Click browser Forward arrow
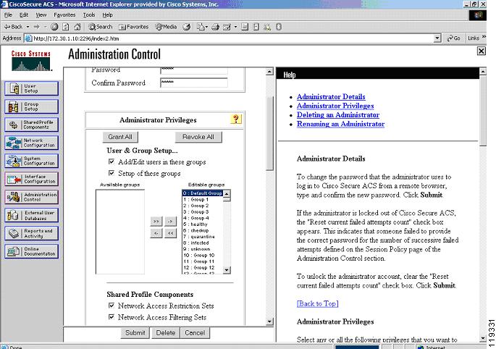496x349 pixels. point(37,27)
